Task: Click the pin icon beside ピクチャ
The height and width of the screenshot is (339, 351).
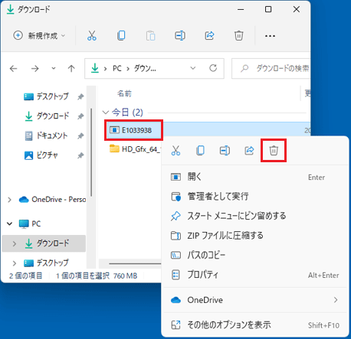Action: point(80,155)
